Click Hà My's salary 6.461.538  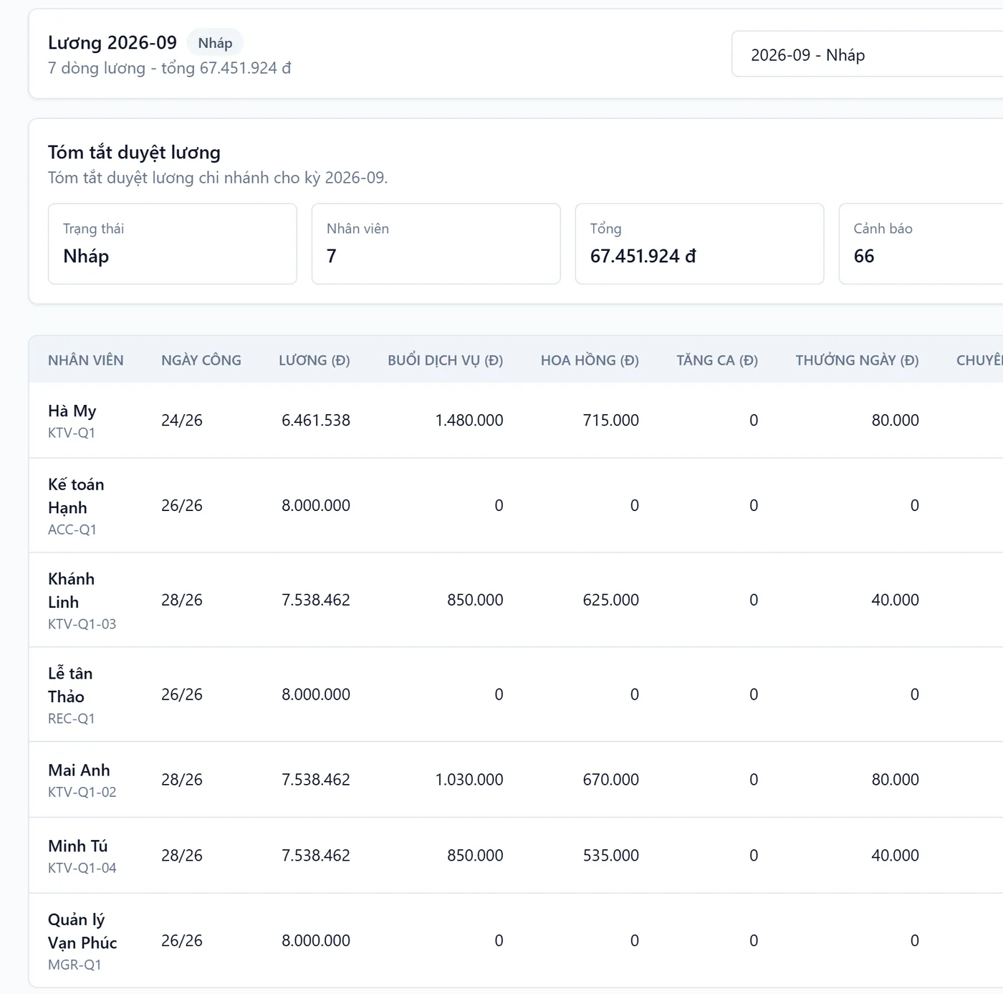pos(316,420)
